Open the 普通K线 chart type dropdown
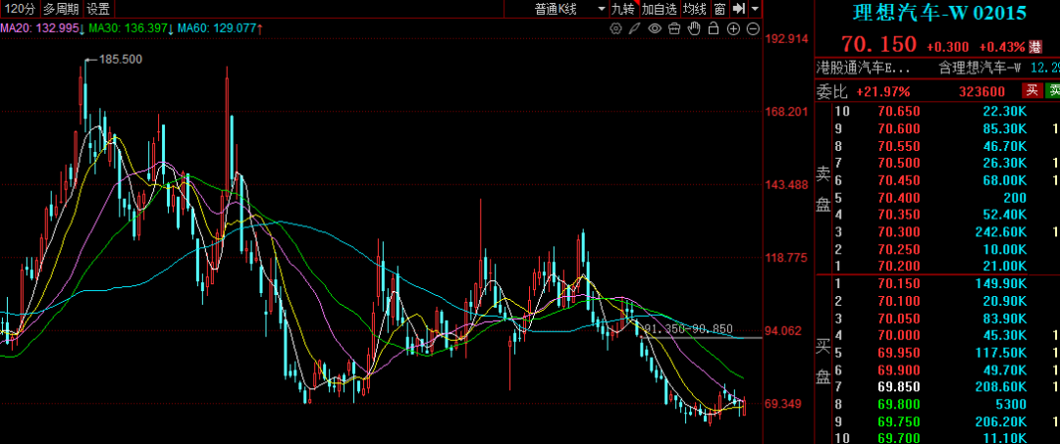The image size is (1060, 444). click(556, 9)
